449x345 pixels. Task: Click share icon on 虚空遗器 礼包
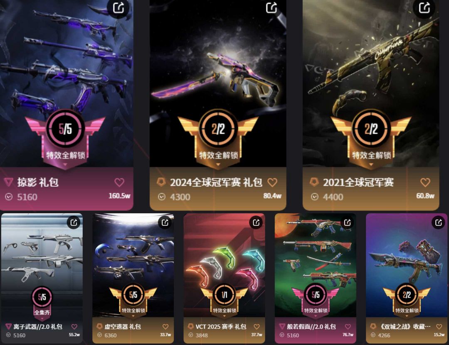tap(165, 222)
